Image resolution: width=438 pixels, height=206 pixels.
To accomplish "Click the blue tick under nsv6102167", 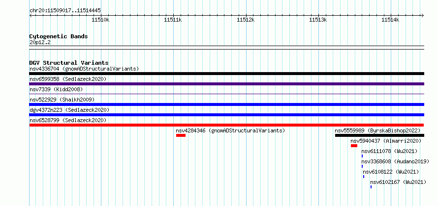I will [371, 187].
